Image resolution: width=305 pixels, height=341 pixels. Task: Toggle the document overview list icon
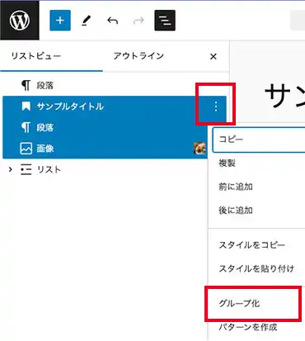(x=165, y=21)
